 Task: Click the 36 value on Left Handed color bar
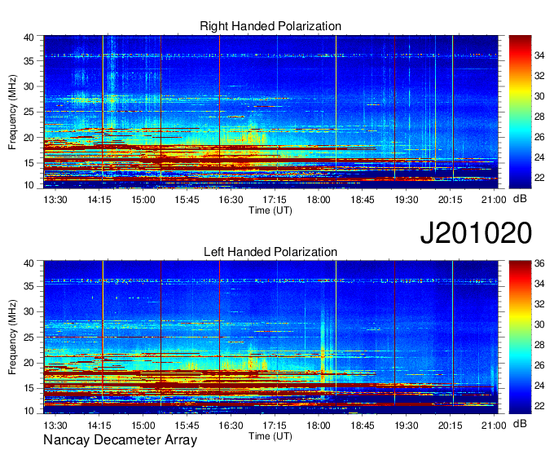(539, 263)
